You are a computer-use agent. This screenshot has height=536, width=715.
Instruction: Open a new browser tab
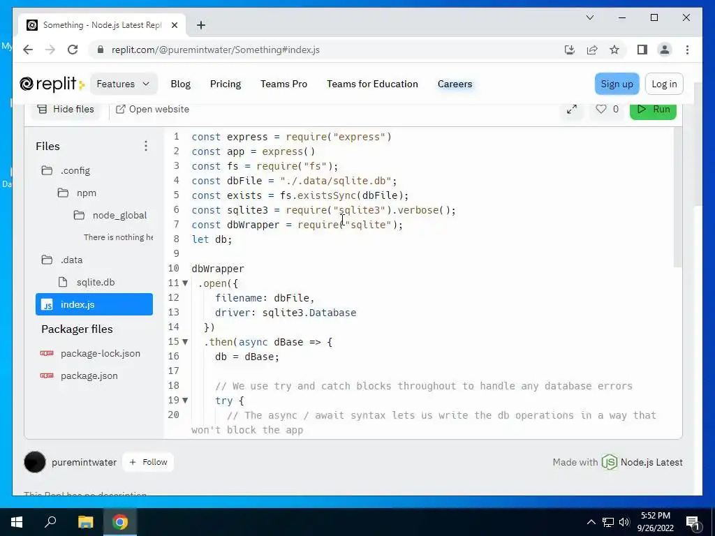(x=201, y=25)
